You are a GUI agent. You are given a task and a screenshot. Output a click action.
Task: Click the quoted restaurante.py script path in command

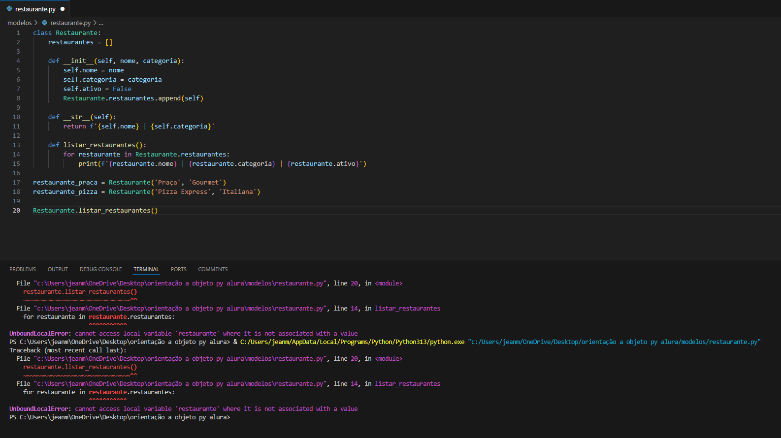(x=615, y=342)
